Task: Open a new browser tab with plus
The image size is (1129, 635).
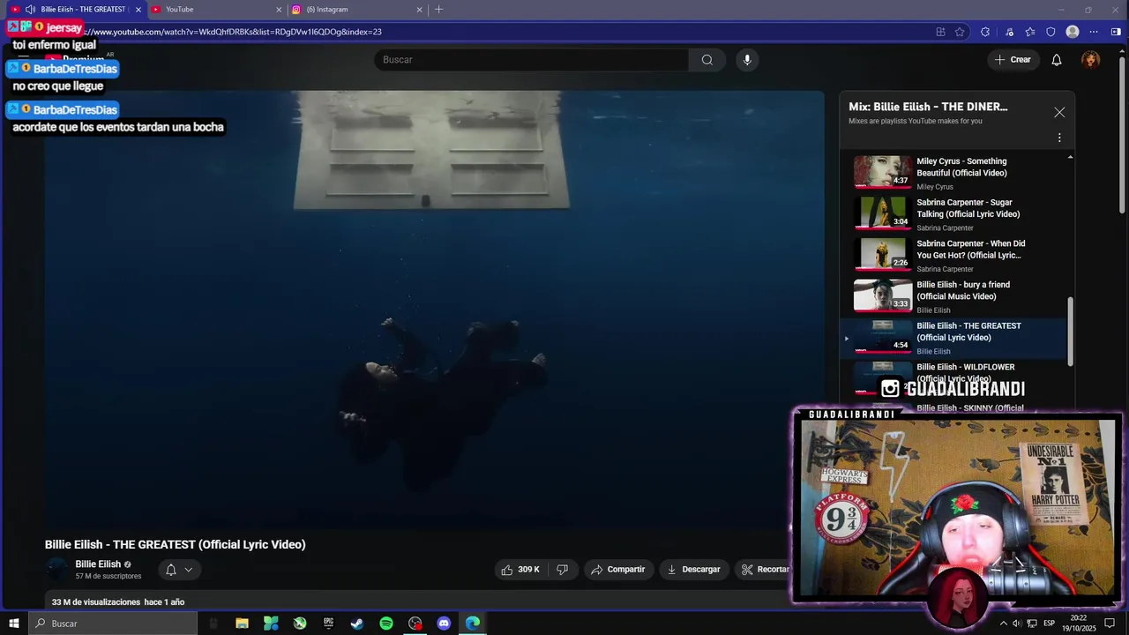Action: pos(439,10)
